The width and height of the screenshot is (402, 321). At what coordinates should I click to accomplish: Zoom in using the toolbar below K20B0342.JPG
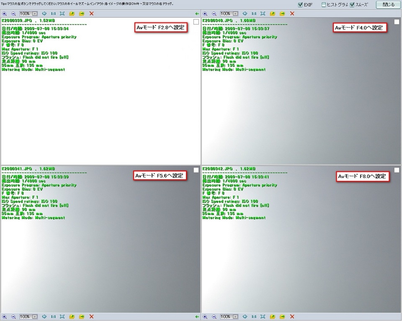(205, 317)
